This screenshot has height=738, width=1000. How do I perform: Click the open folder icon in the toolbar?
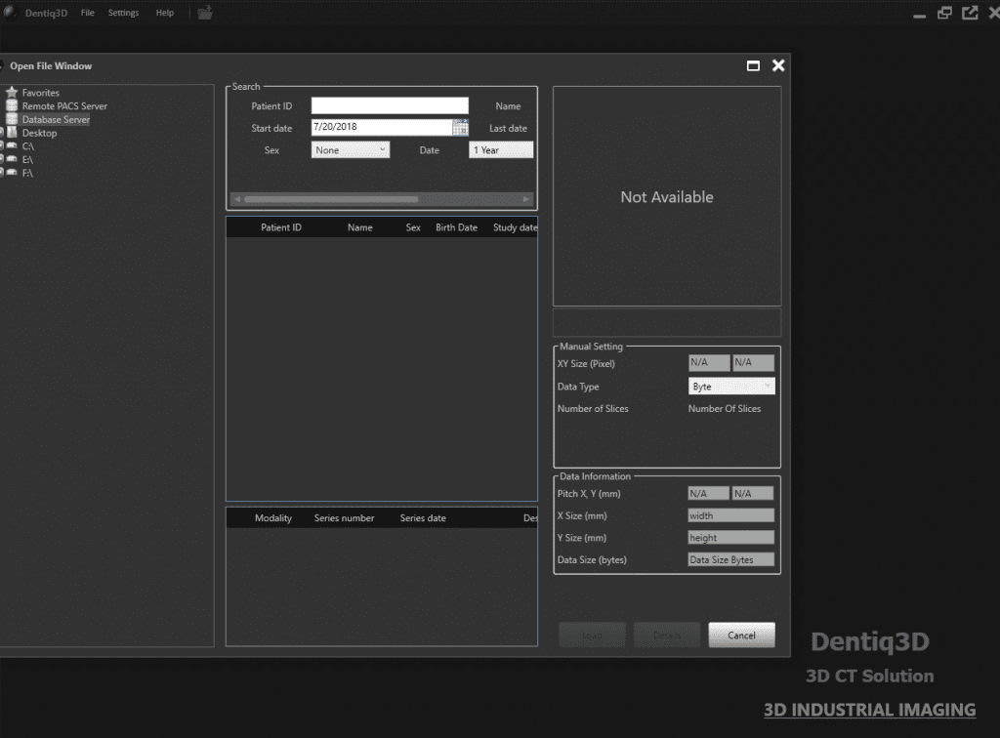[x=205, y=13]
